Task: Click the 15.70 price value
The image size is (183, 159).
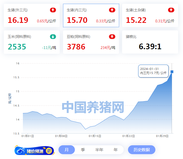Action: (x=77, y=20)
